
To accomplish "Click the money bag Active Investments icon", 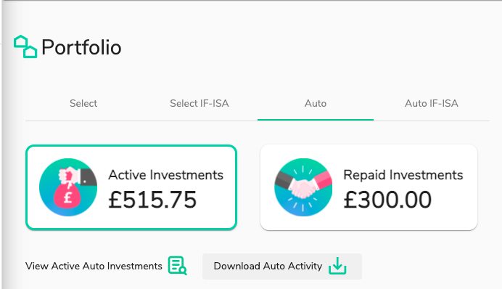I will (68, 187).
